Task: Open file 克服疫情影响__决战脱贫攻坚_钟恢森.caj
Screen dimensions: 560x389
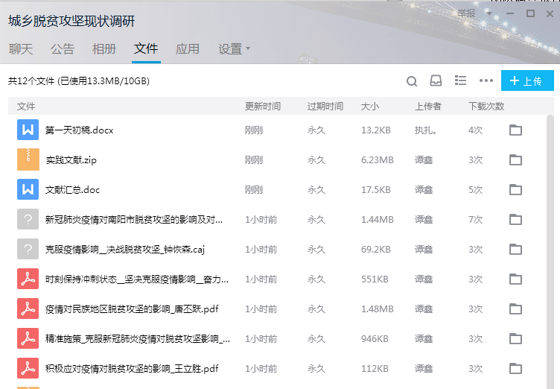Action: pyautogui.click(x=120, y=250)
